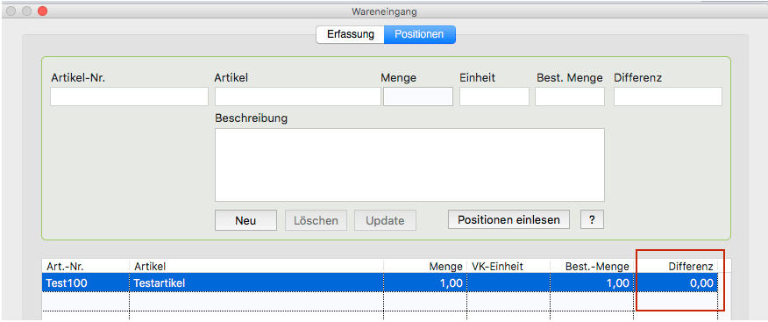Image resolution: width=768 pixels, height=322 pixels.
Task: Click into the Menge field
Action: click(x=418, y=97)
